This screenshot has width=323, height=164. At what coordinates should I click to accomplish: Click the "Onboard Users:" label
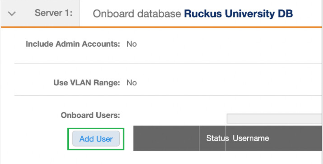point(90,115)
